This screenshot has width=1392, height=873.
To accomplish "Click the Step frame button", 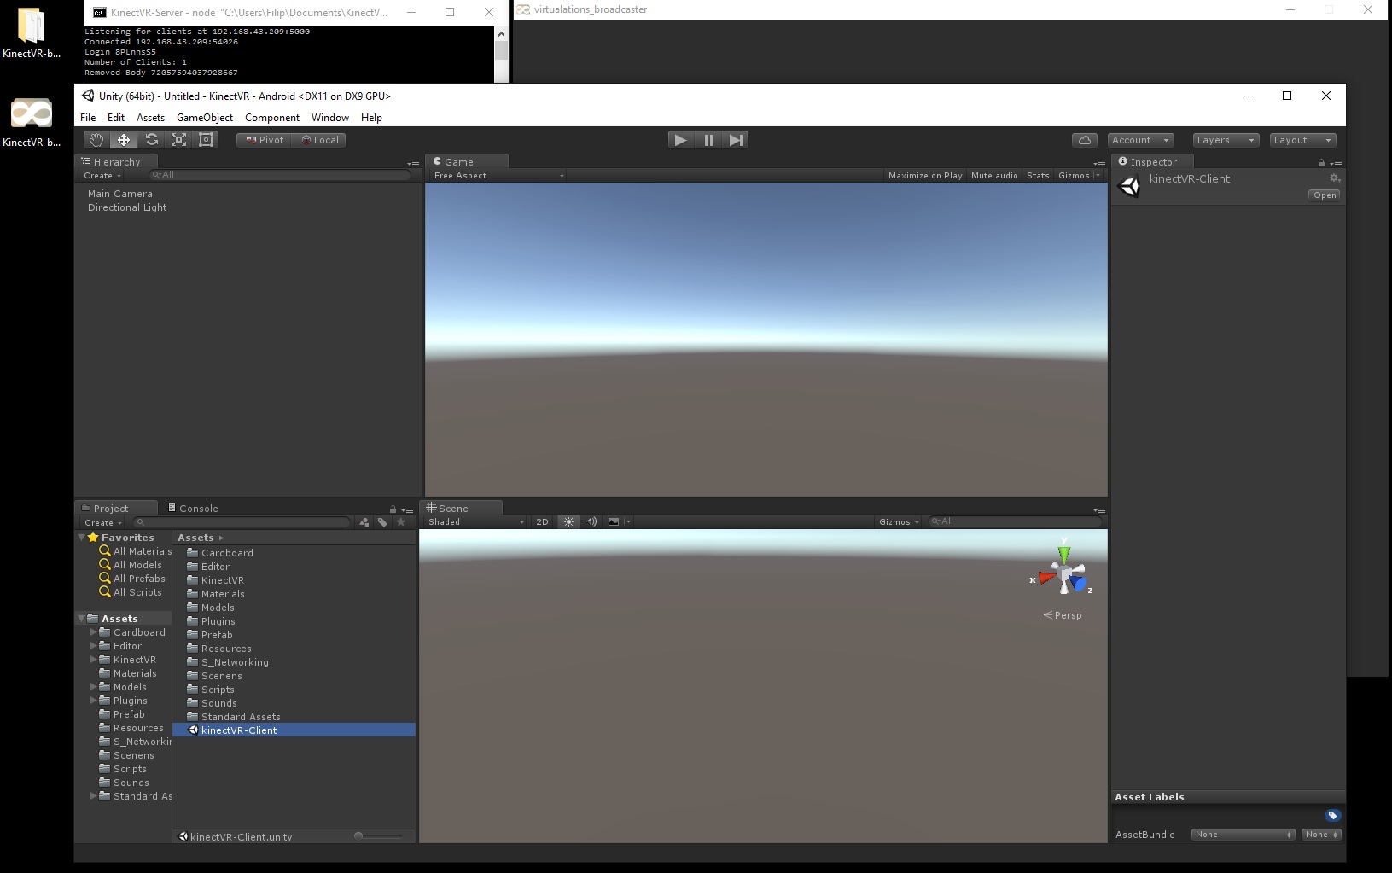I will tap(736, 140).
